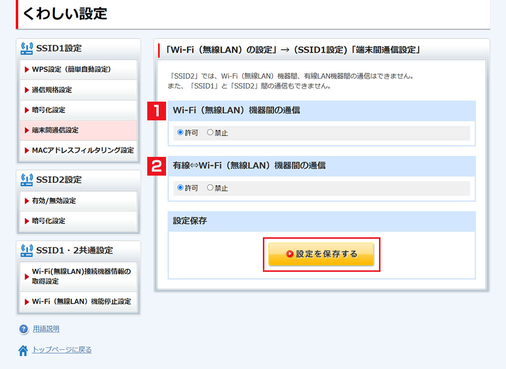Click the SSID1設定 router icon
Screen dimensions: 506x369
coord(27,48)
